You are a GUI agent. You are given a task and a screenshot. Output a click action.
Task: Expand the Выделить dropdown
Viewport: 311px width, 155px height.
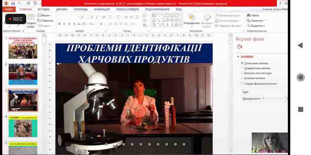(x=257, y=25)
